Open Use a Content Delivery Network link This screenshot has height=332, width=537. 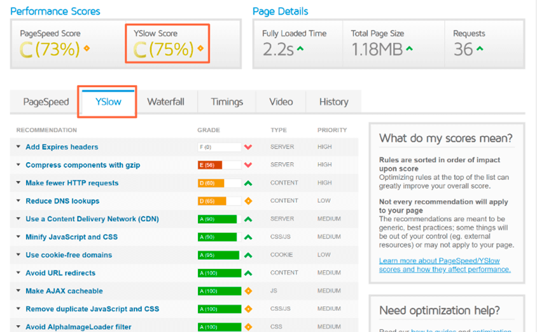92,219
